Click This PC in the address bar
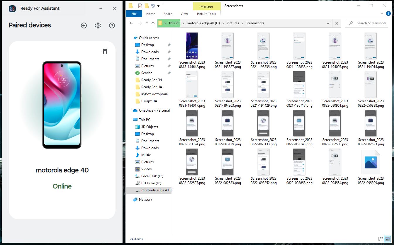 point(174,23)
